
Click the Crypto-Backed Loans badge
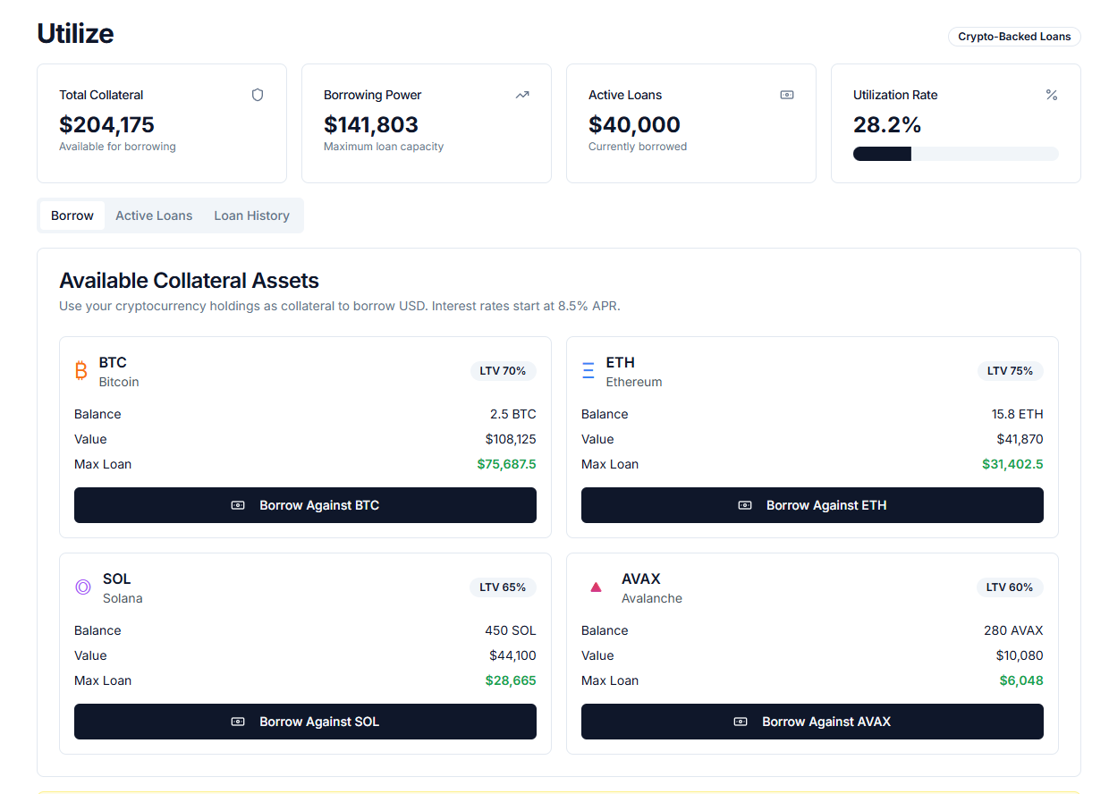1014,37
